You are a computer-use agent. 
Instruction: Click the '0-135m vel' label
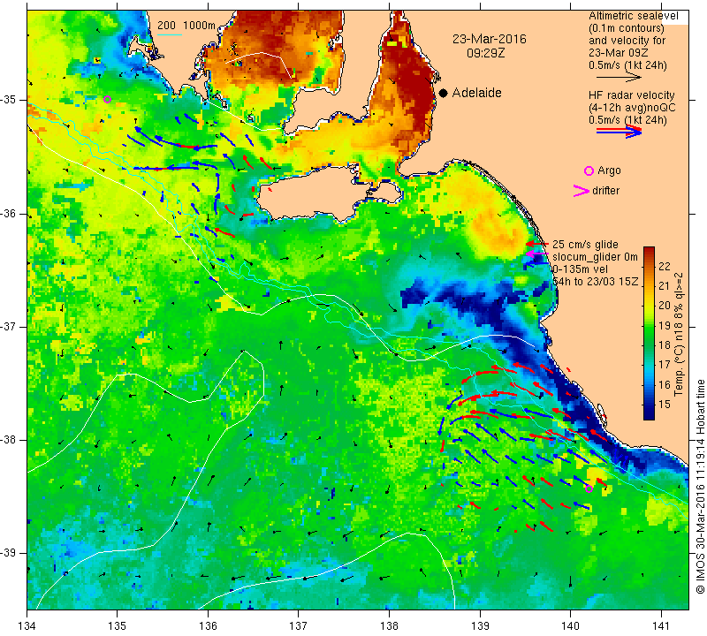tap(580, 269)
